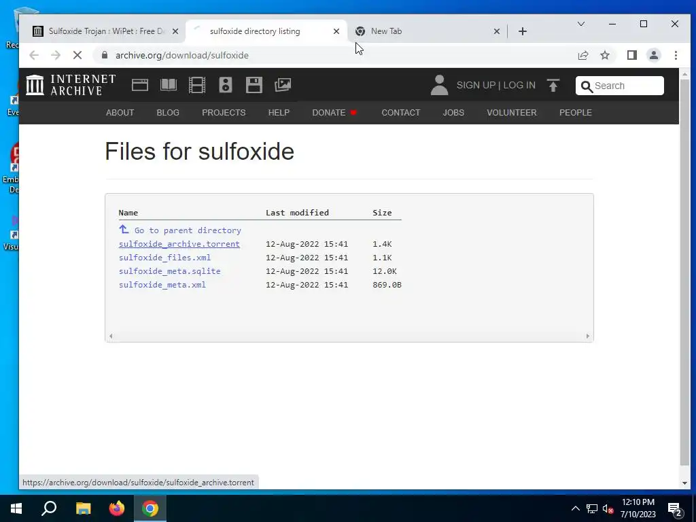Open the notifications action center

point(675,509)
